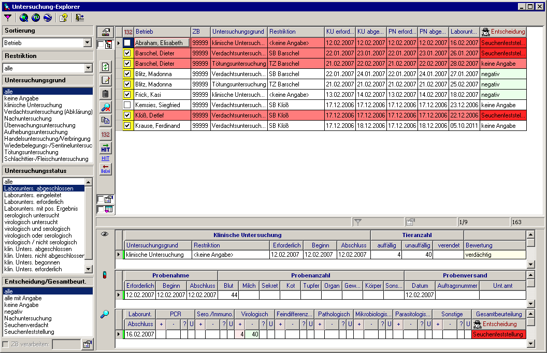Click 'Blitz, Madonna' Verdachtsuntersuchung row name
This screenshot has height=353, width=547.
[x=162, y=74]
